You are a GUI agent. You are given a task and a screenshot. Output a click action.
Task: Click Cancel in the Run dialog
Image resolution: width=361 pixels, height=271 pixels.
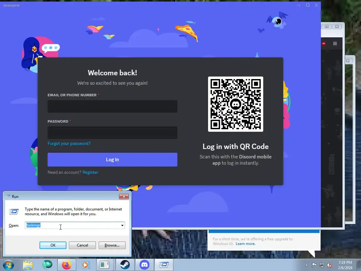82,245
